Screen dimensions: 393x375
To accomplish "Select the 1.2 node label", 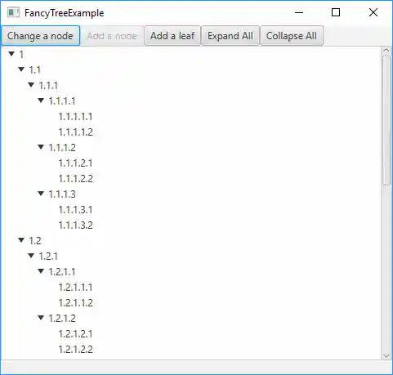I will [35, 241].
